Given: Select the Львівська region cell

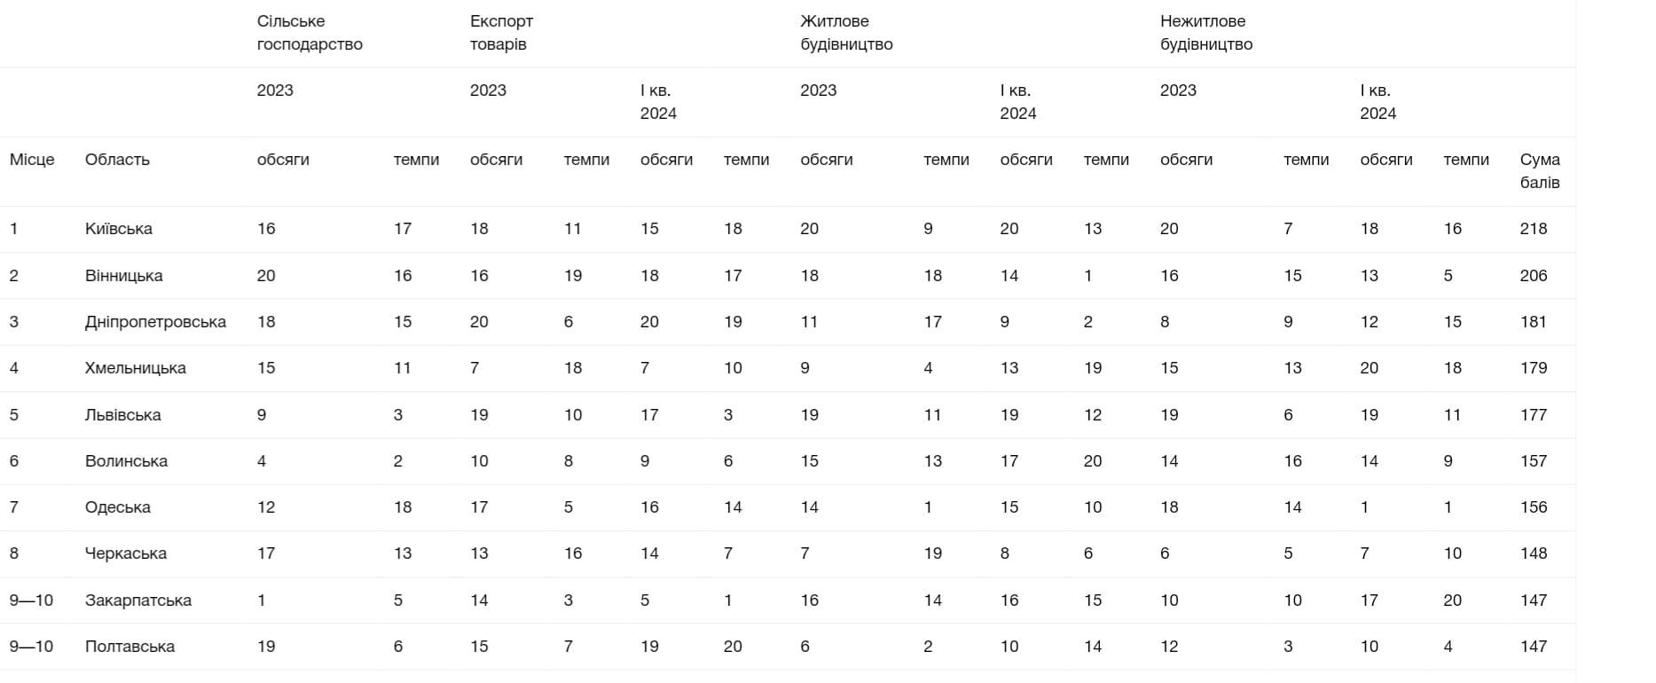Looking at the screenshot, I should tap(122, 415).
